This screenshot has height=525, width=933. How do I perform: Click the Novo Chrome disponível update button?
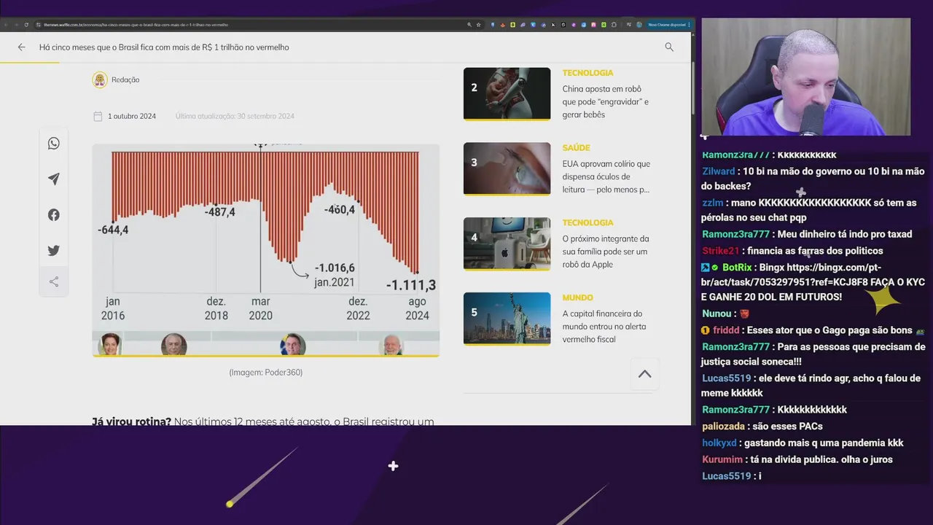(x=667, y=25)
